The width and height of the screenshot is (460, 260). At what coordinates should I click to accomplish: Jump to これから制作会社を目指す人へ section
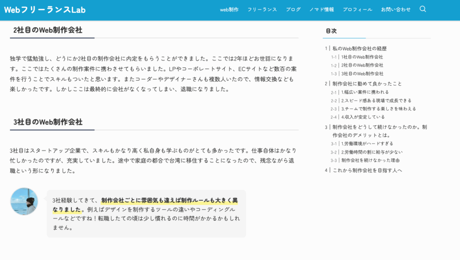367,170
